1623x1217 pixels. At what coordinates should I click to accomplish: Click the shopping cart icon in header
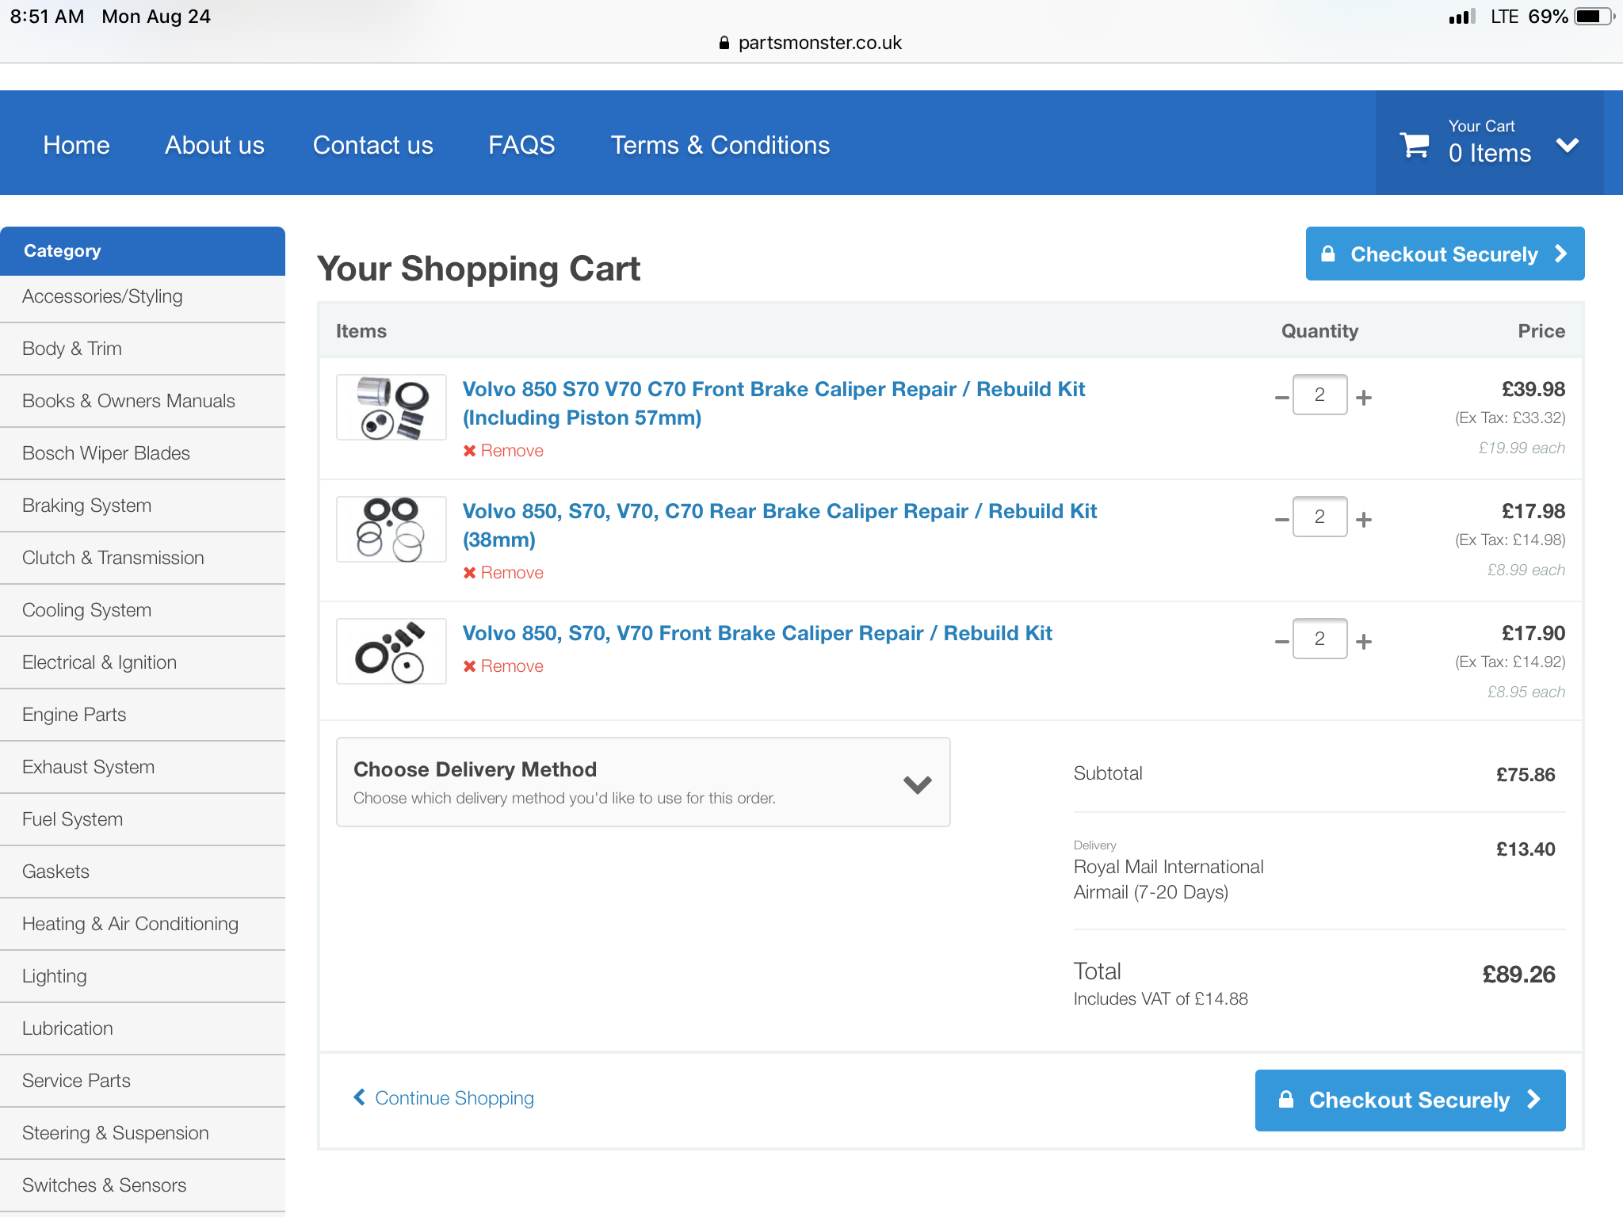click(1415, 146)
